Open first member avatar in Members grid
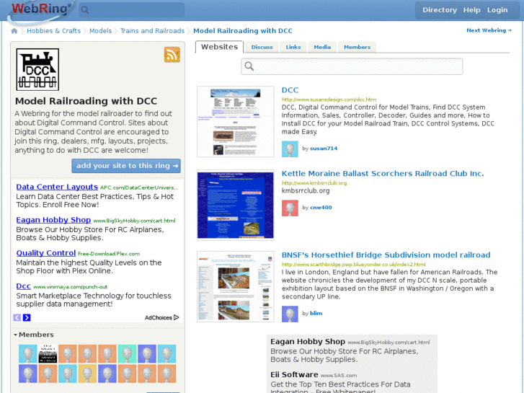 pyautogui.click(x=27, y=354)
